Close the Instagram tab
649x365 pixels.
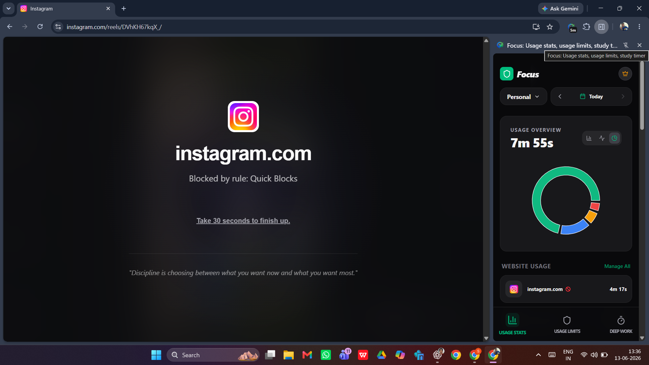coord(108,8)
